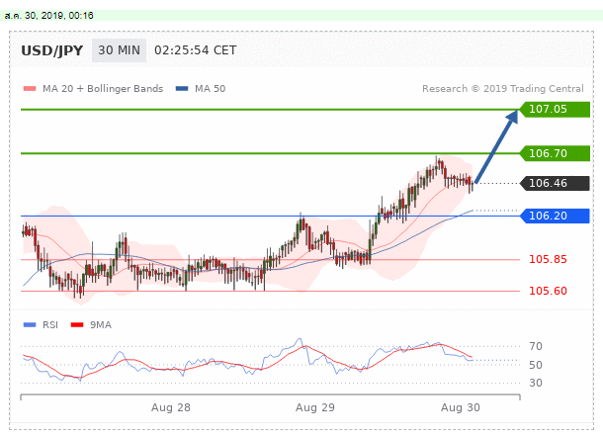This screenshot has width=603, height=438.
Task: Click the RSI blue legend swatch
Action: click(x=30, y=325)
